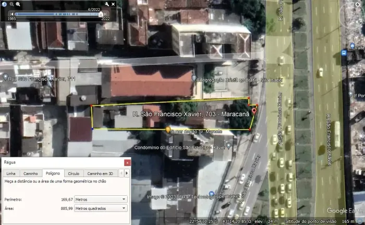Click the area value 885,99

pos(67,208)
